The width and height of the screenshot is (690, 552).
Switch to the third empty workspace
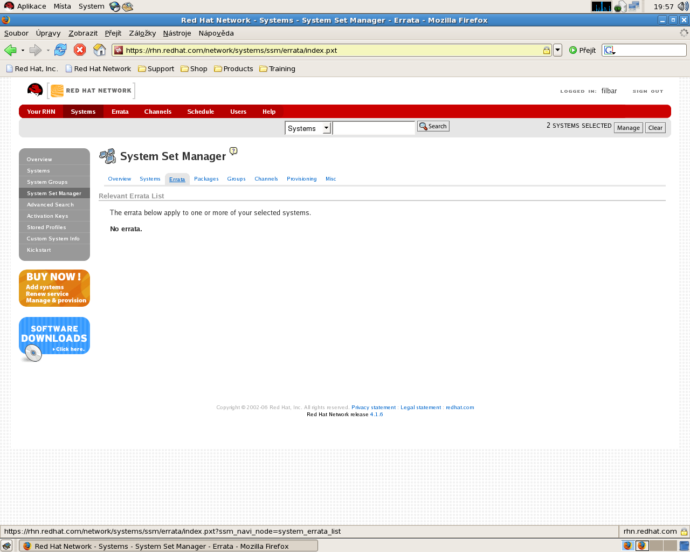(656, 546)
